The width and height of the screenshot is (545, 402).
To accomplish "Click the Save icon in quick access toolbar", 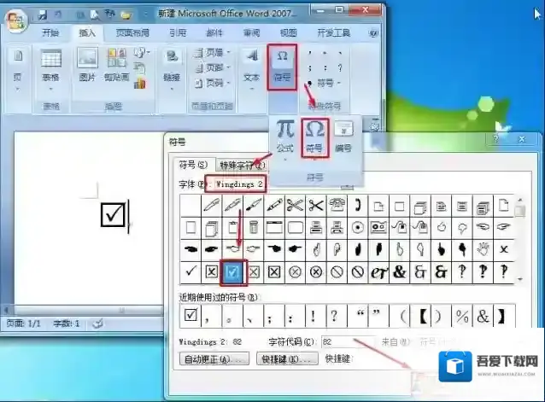I will (x=43, y=15).
